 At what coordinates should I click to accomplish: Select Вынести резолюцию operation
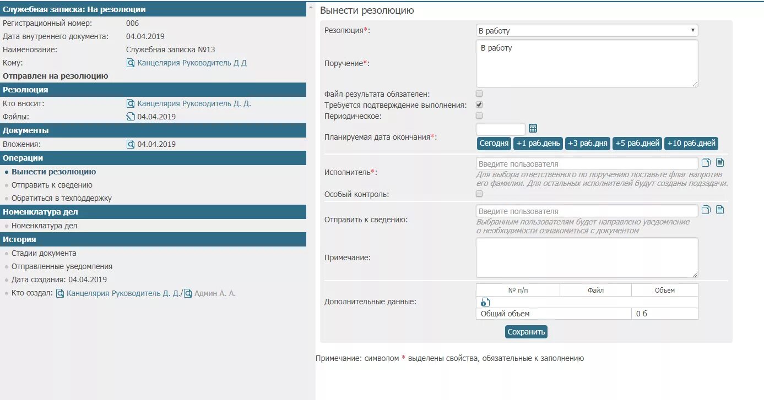coord(53,172)
